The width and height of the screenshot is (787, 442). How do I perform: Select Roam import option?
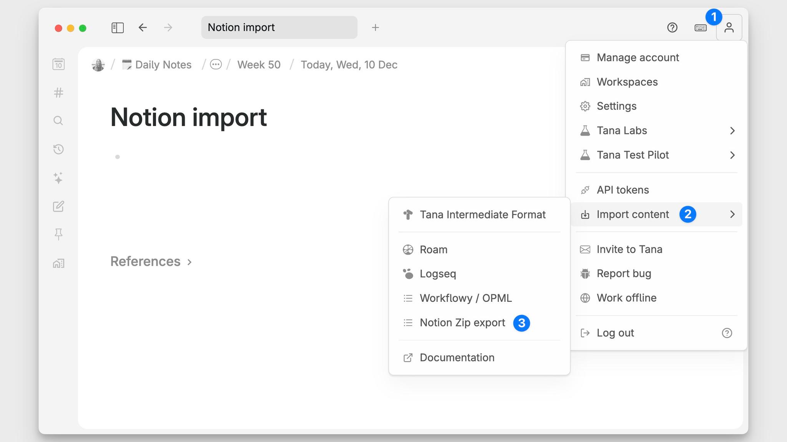click(x=479, y=250)
